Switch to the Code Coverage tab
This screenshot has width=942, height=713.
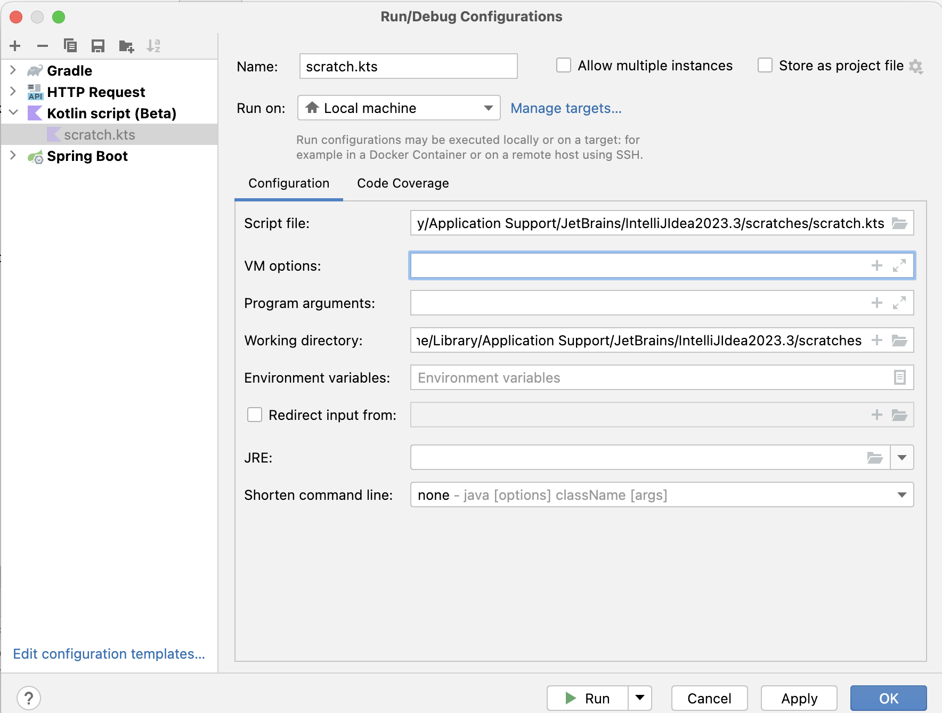pos(403,183)
